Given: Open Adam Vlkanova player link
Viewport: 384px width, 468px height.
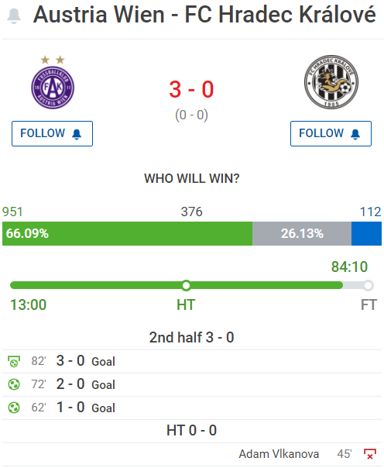Looking at the screenshot, I should coord(279,454).
